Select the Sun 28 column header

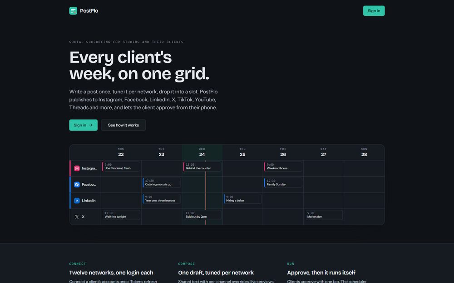coord(364,152)
